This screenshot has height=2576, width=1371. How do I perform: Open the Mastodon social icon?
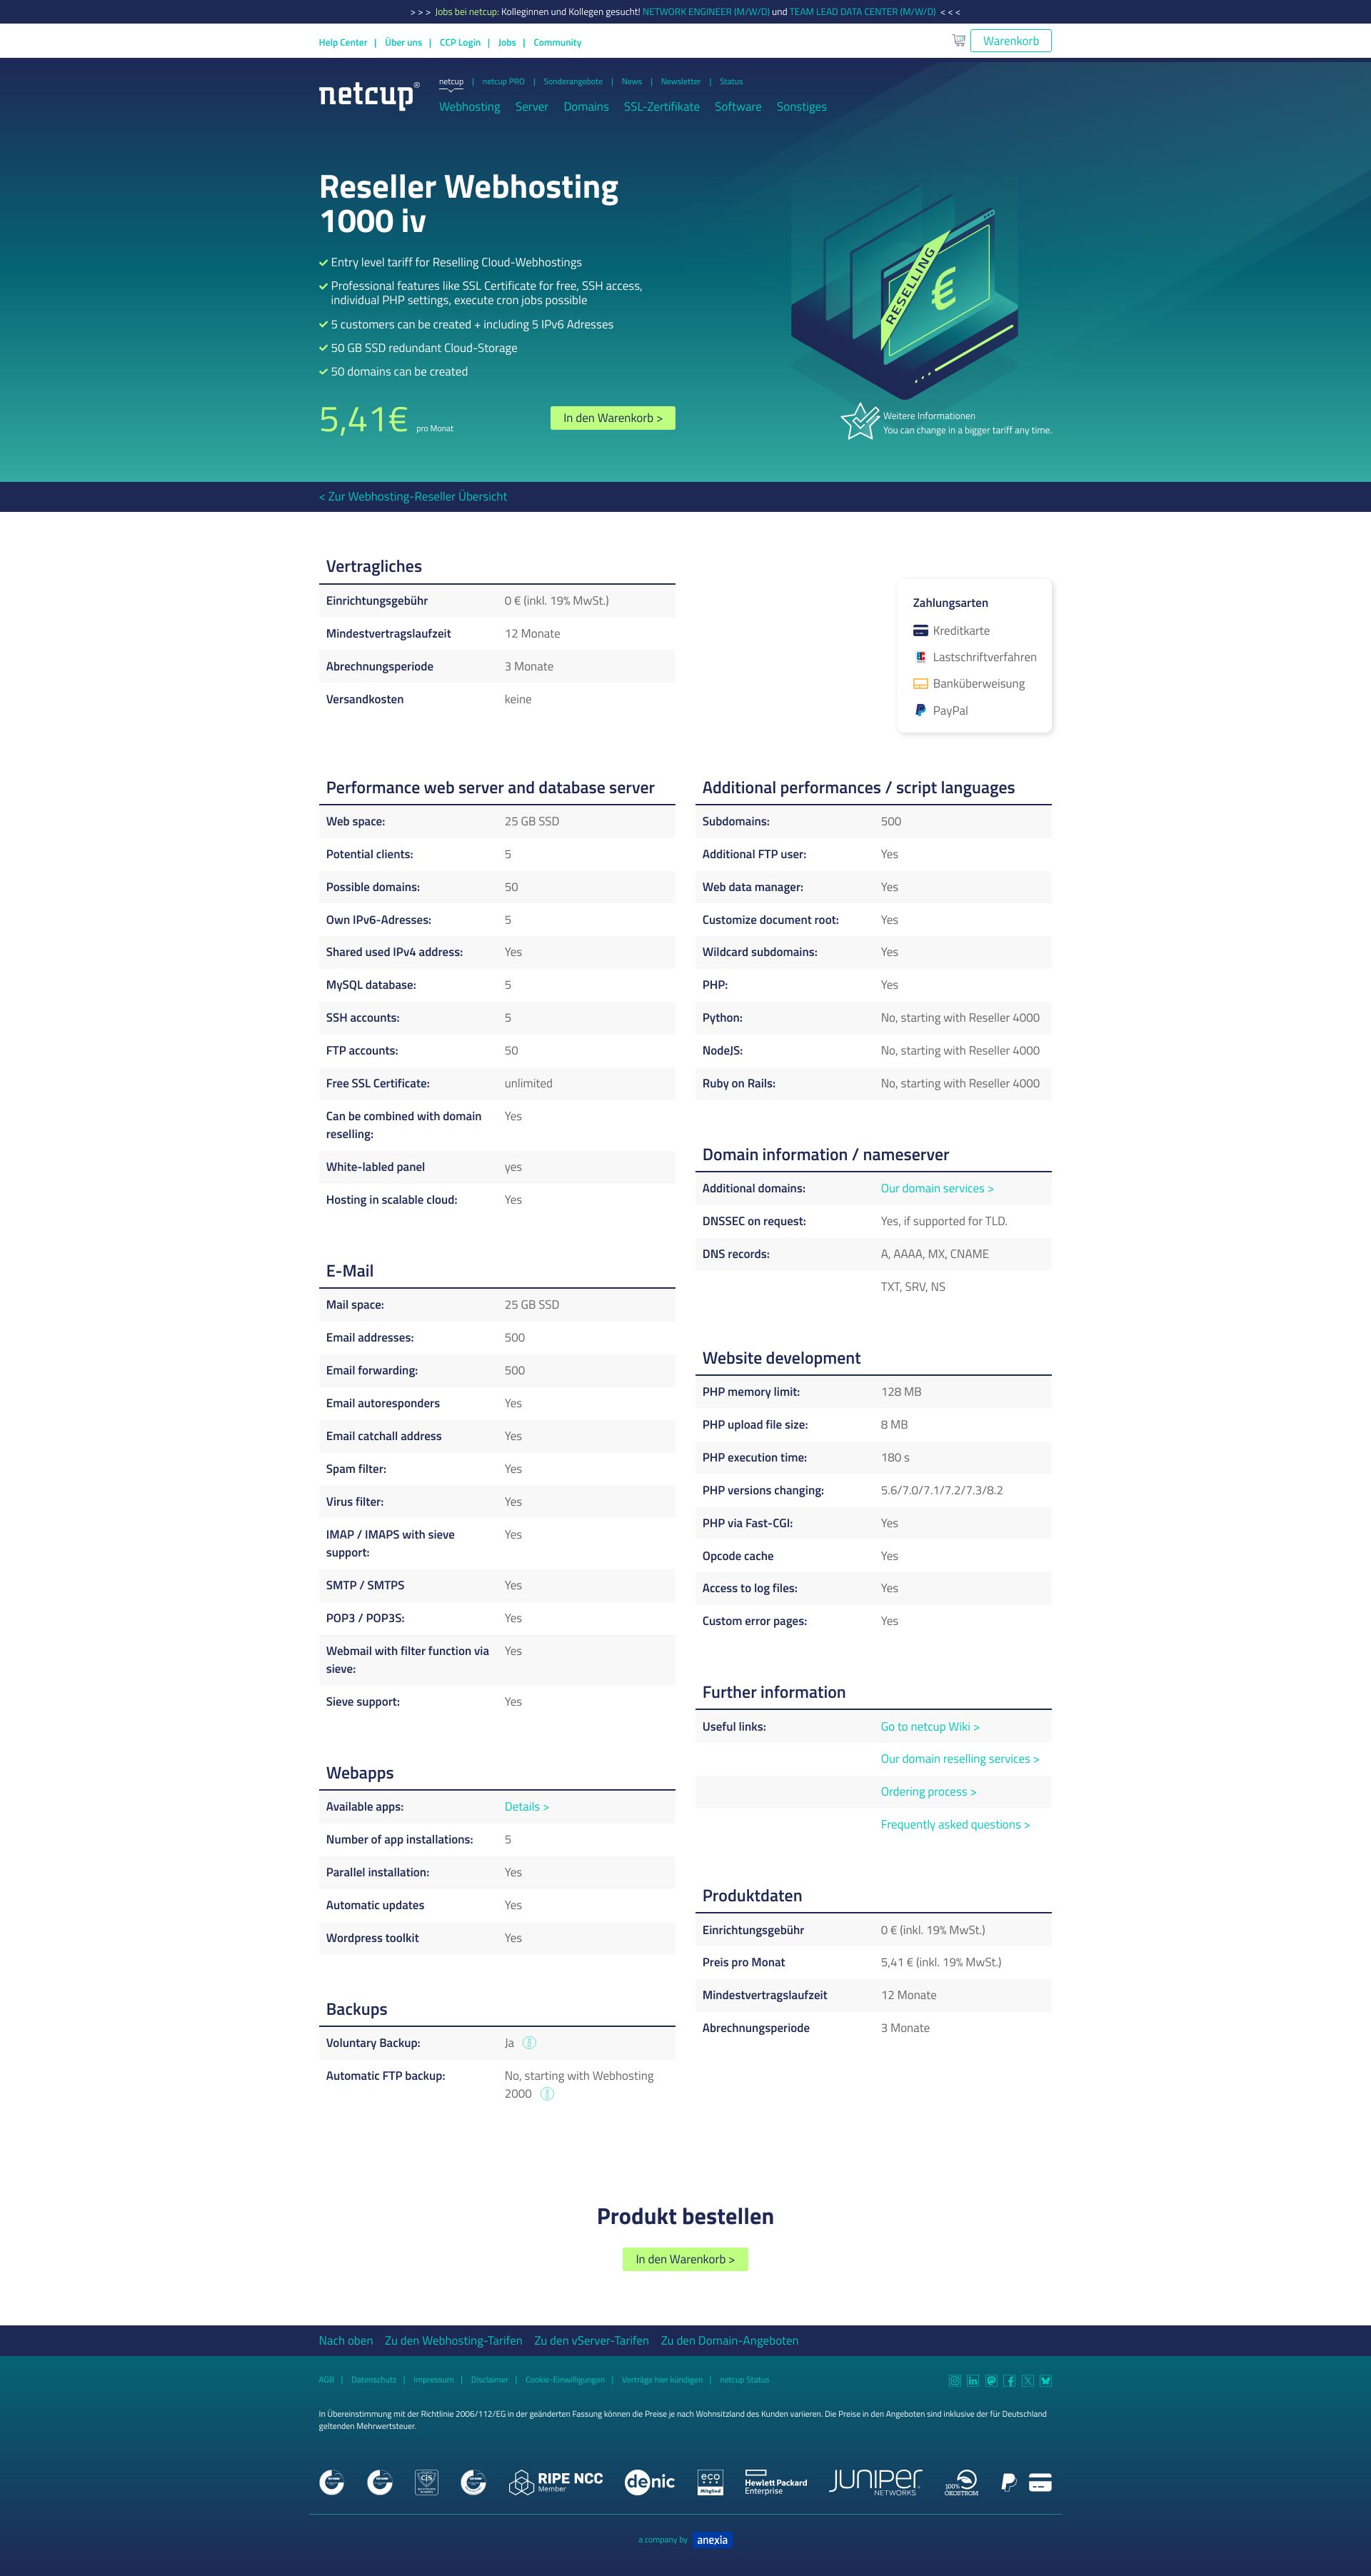991,2380
